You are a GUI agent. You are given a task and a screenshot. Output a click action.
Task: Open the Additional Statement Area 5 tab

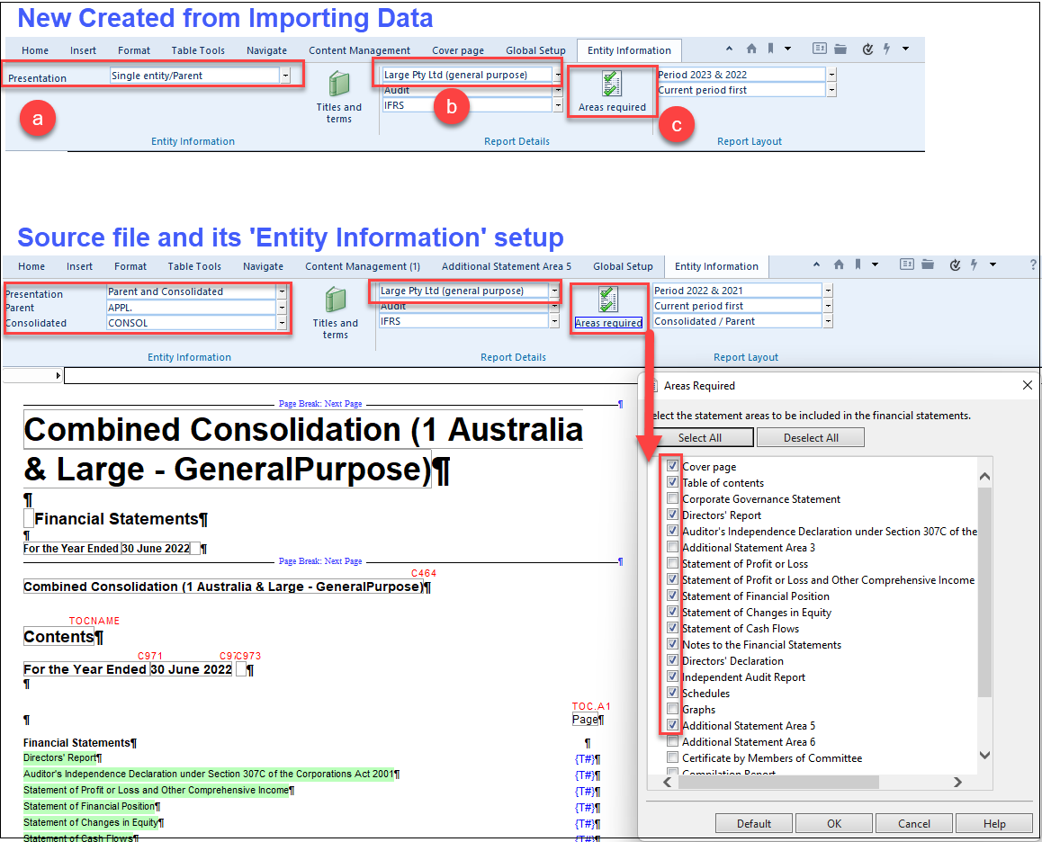(x=506, y=266)
